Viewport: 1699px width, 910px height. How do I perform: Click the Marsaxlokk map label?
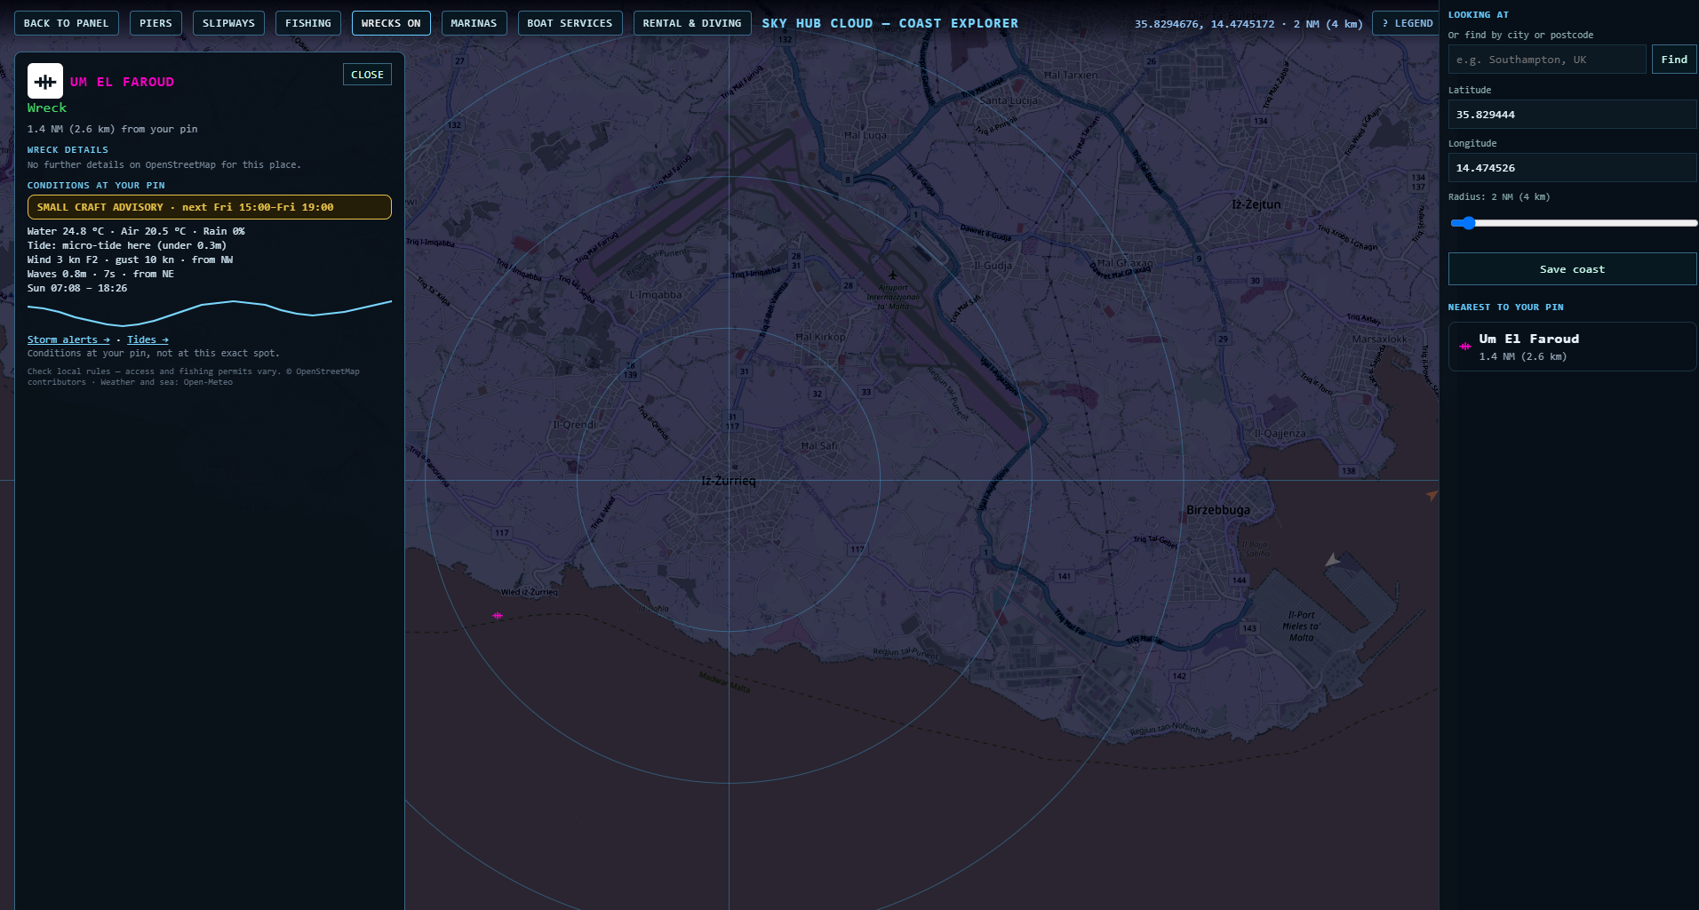1379,339
